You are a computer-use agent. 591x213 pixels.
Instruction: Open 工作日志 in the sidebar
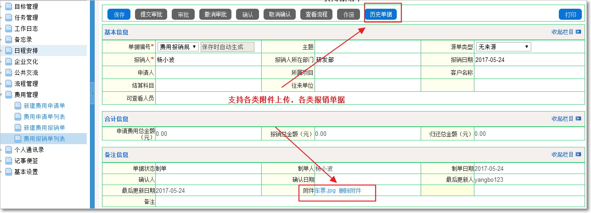coord(26,28)
